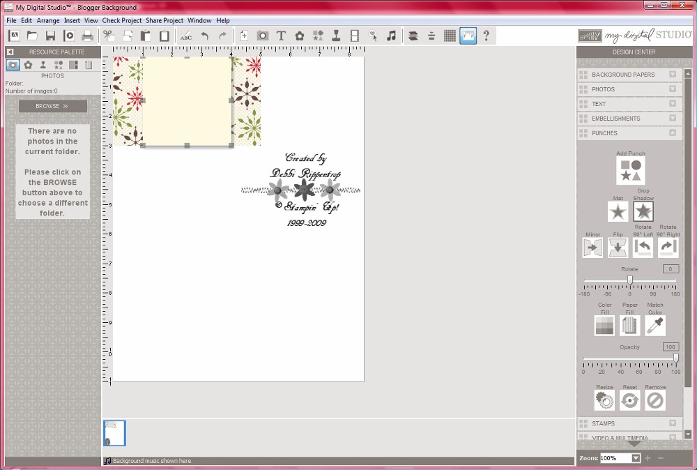Select the Photos tab in Resource Palette
This screenshot has width=697, height=470.
coord(13,65)
